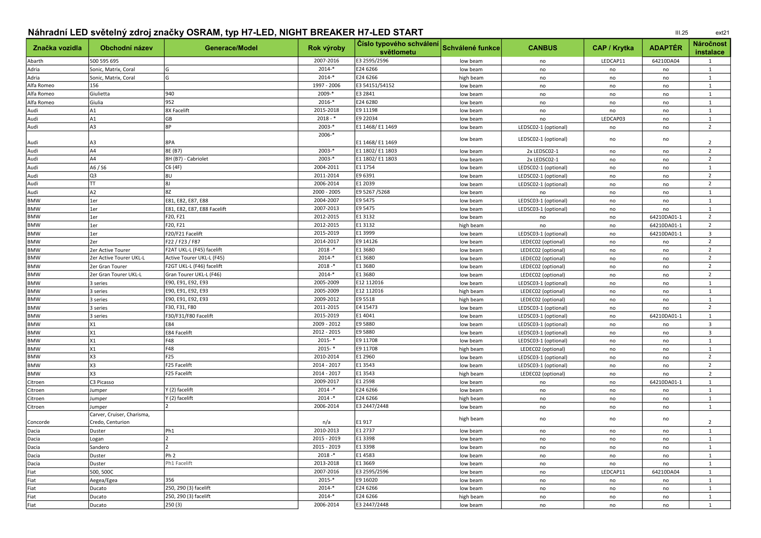Click the 'III.25' page label
Viewport: 761px width, 538px height.
pos(681,33)
